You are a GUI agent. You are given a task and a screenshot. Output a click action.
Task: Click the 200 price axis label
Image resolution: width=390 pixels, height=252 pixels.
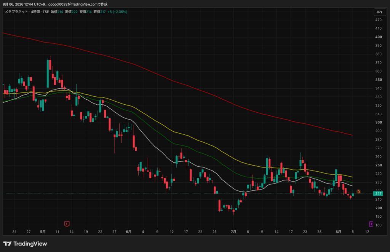pyautogui.click(x=379, y=208)
